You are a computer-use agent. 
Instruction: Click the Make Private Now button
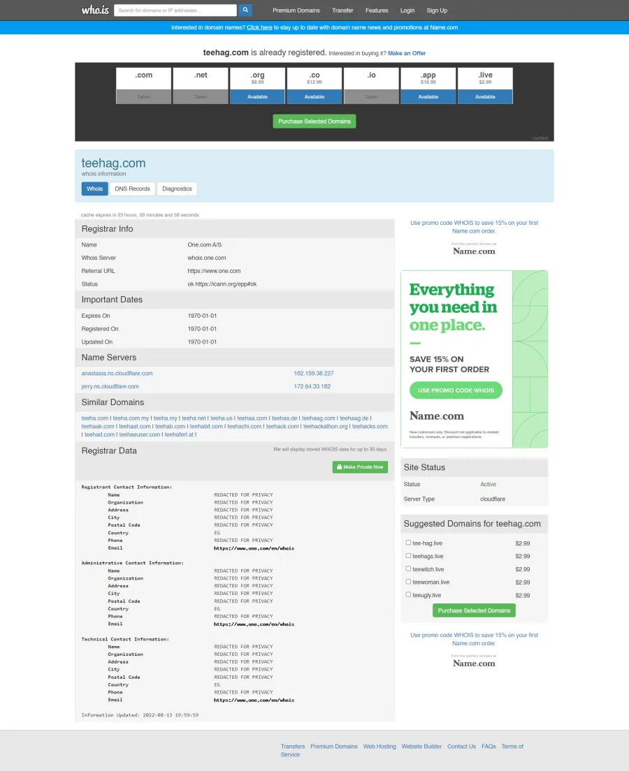coord(360,467)
